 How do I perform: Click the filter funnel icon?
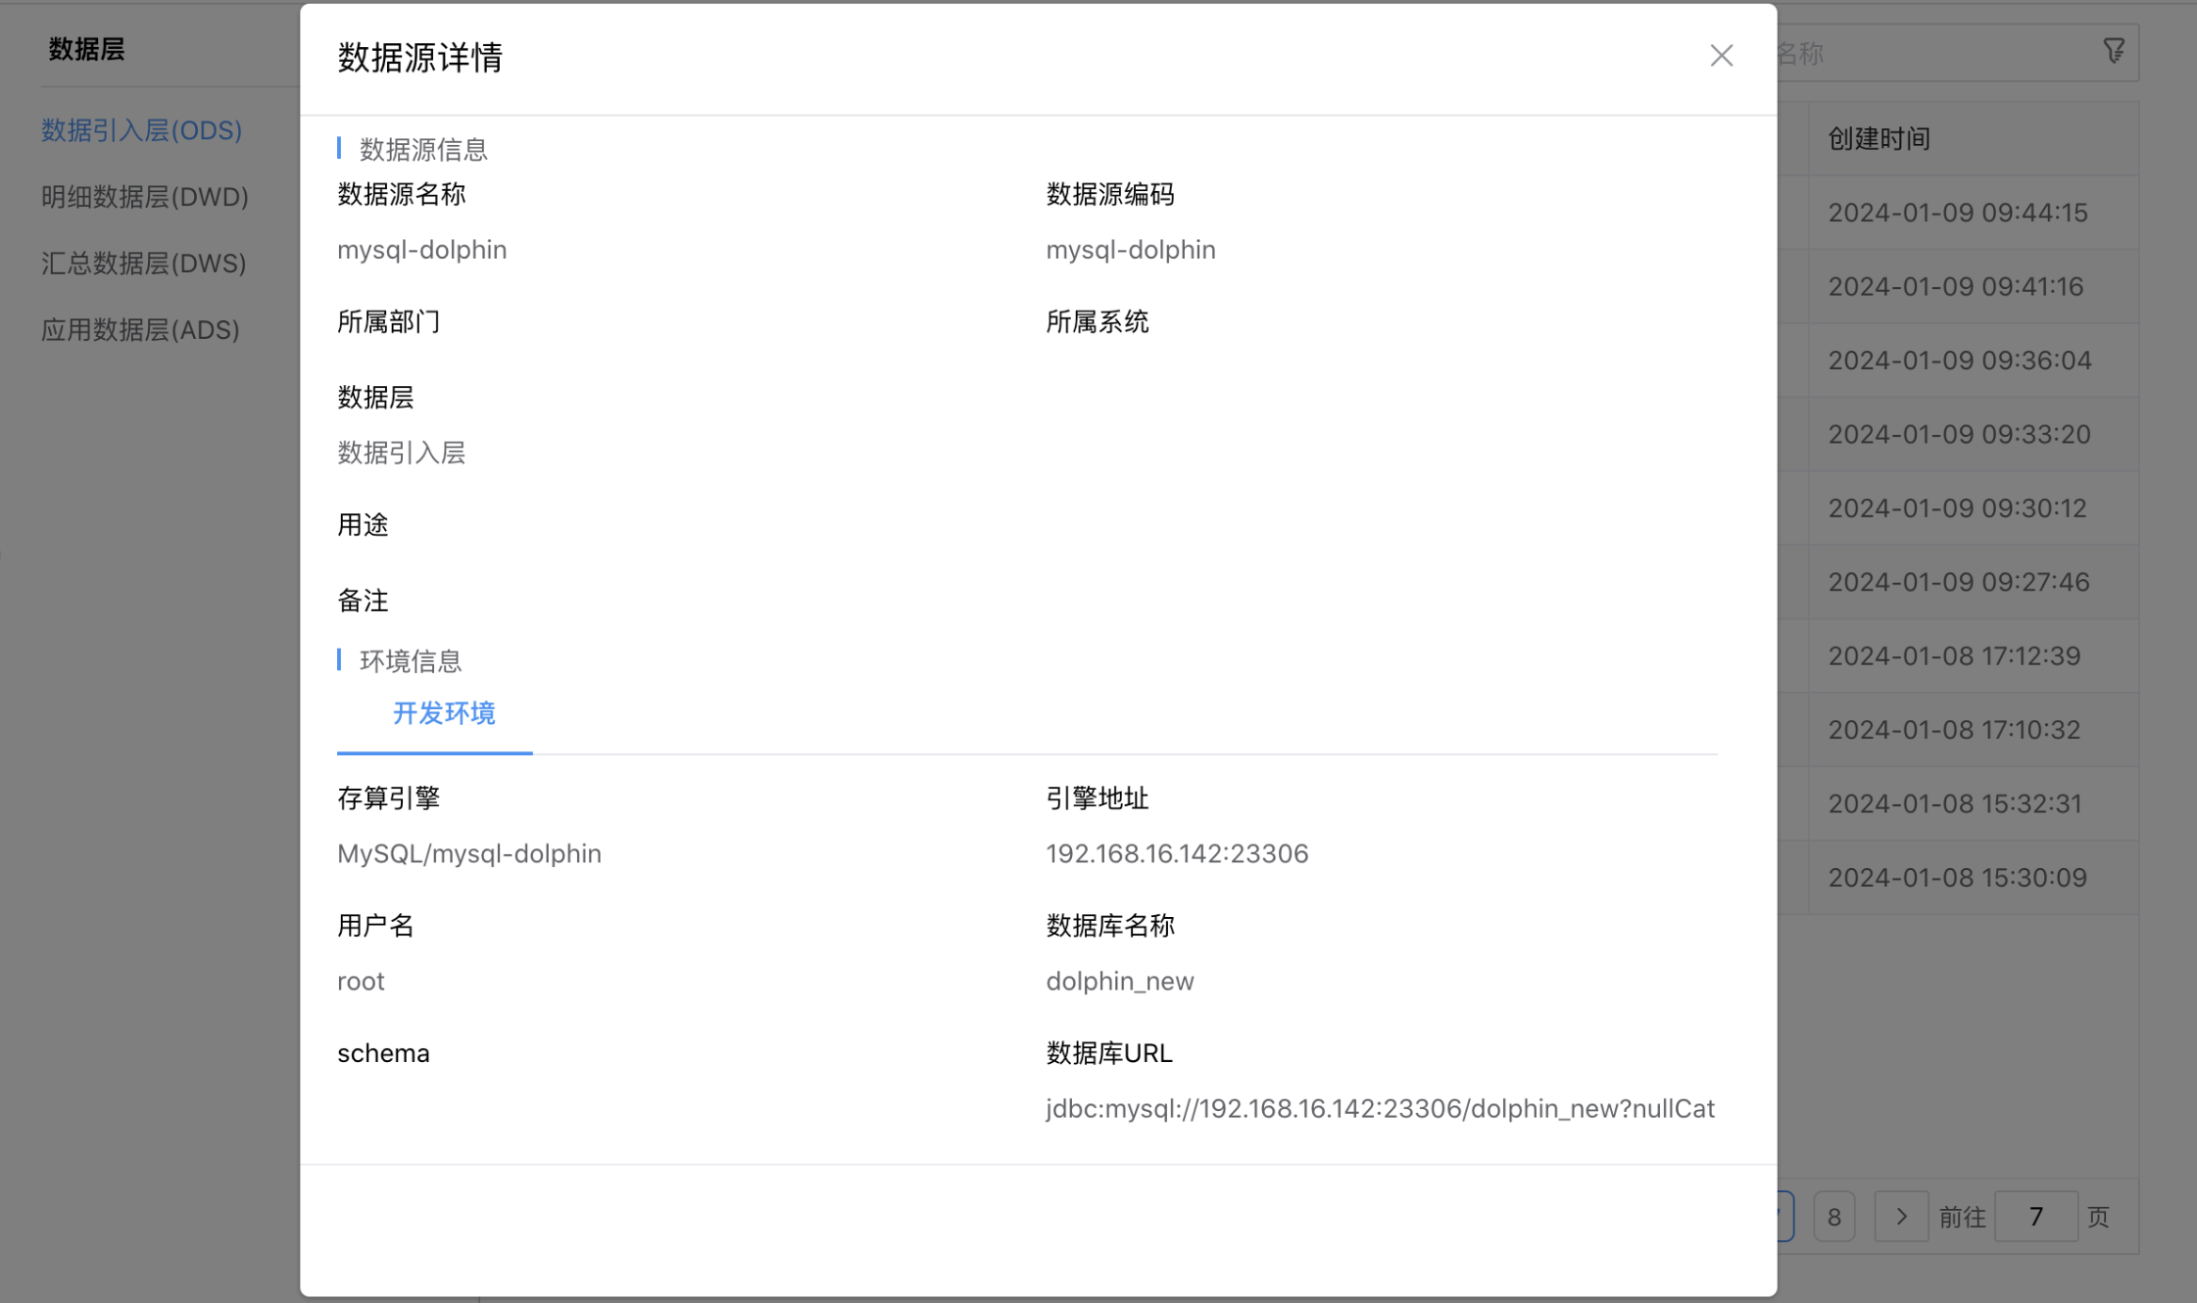coord(2114,51)
